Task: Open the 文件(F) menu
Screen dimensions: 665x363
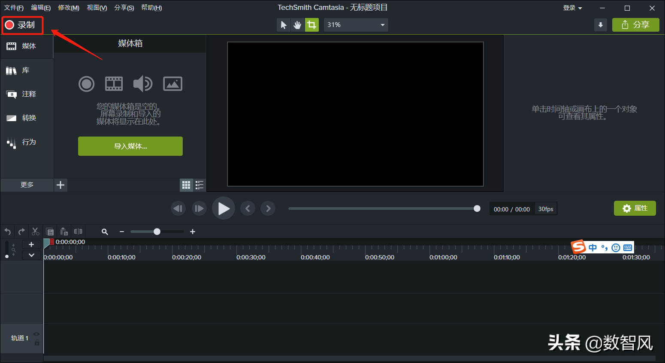Action: 14,8
